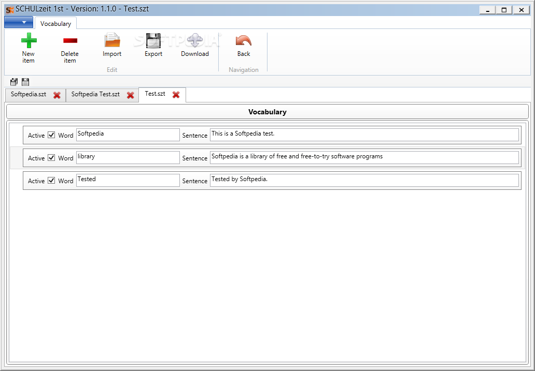Uncheck Active for the library word

point(51,158)
